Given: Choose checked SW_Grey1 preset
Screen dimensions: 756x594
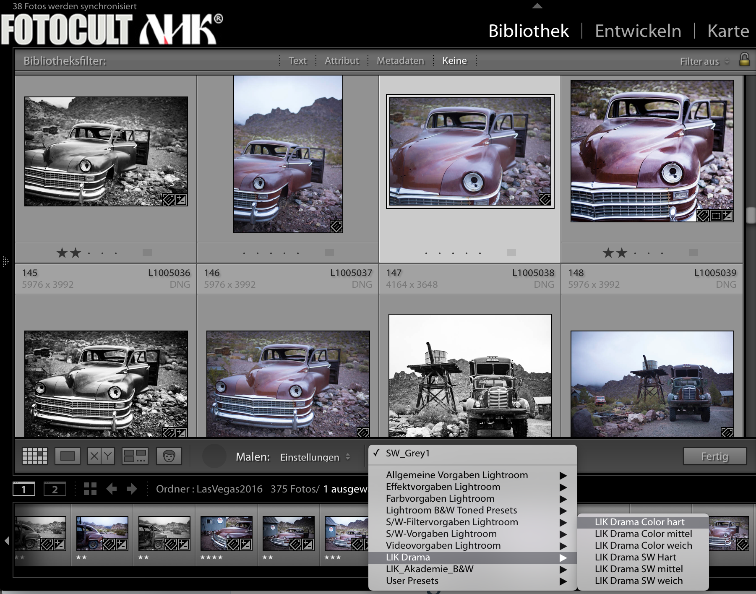Looking at the screenshot, I should point(473,453).
